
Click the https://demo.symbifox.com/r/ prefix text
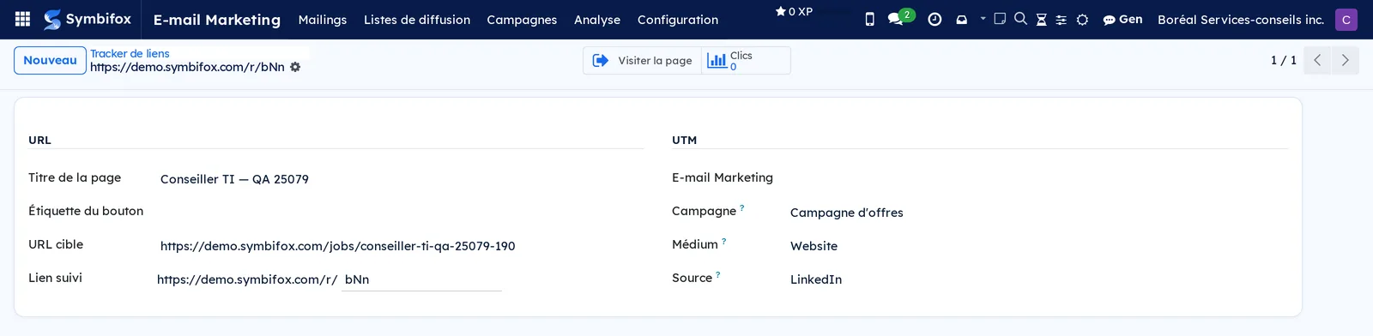[247, 279]
